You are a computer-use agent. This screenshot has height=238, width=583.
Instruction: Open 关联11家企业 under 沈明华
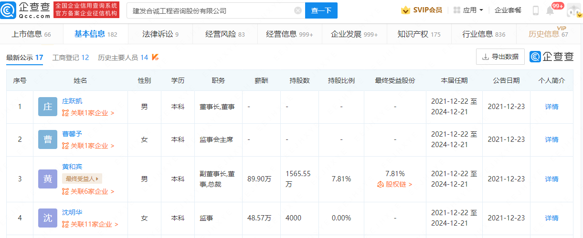tap(91, 224)
